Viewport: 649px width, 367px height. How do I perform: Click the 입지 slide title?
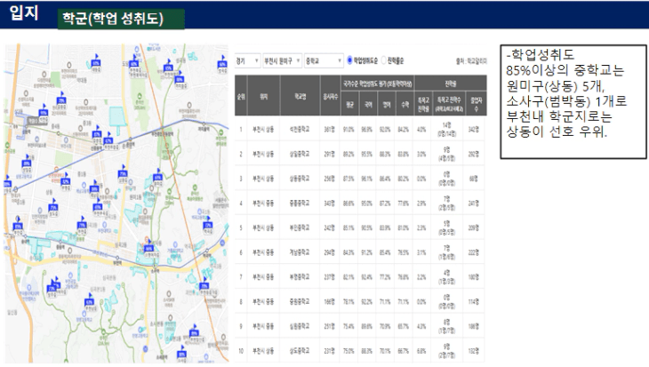(x=23, y=13)
